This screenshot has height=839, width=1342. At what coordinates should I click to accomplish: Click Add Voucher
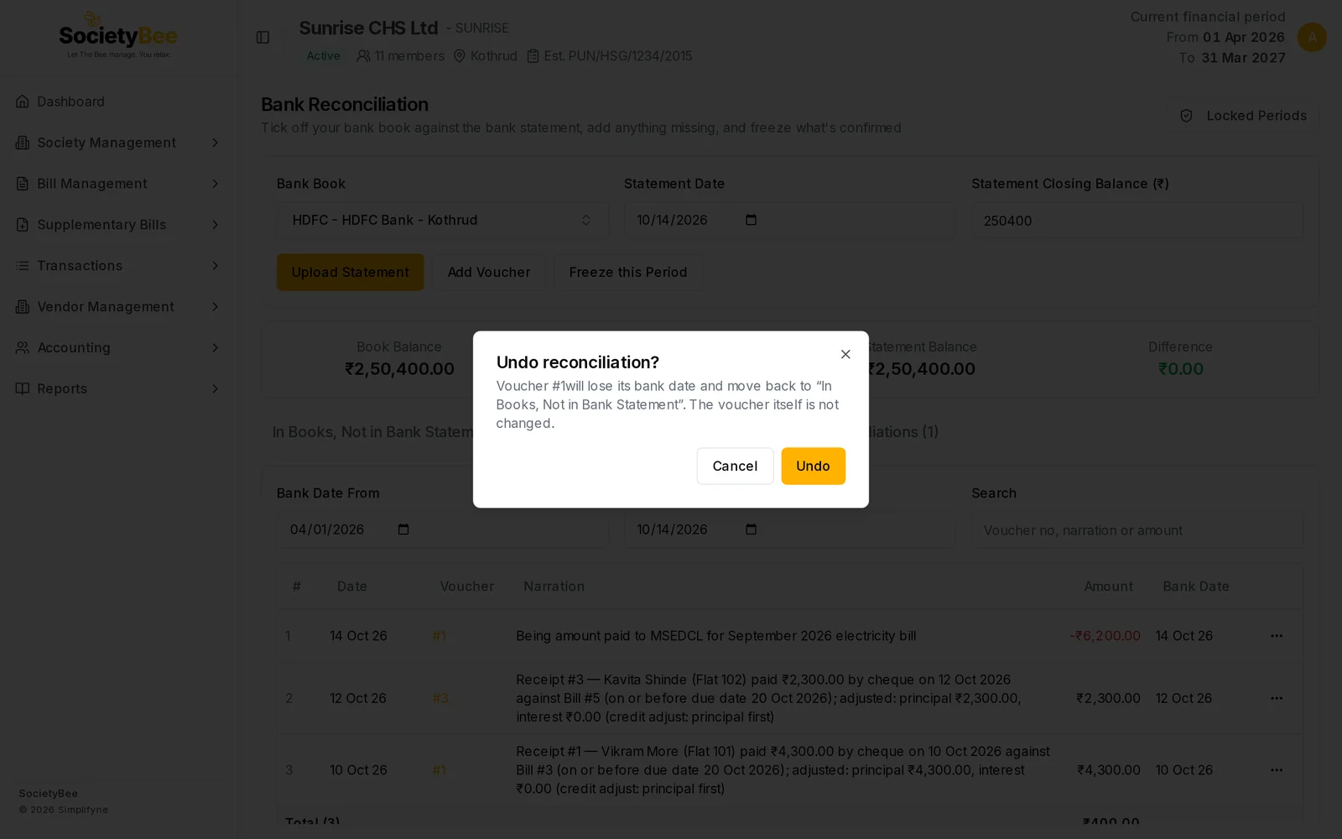(489, 273)
